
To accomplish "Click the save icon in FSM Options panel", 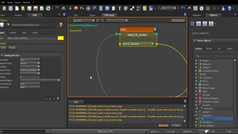I will pos(2,25).
